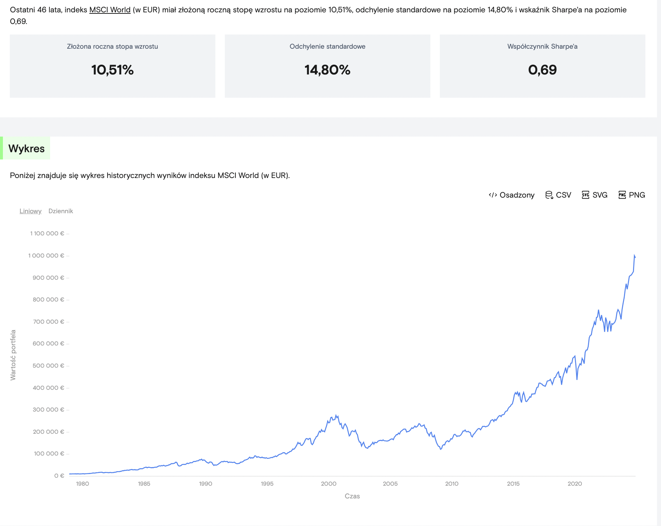661x526 pixels.
Task: Click the 14,80% standard deviation card
Action: tap(328, 66)
